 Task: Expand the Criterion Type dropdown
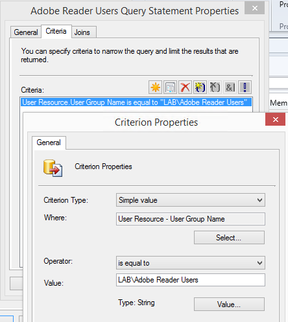[x=191, y=200]
